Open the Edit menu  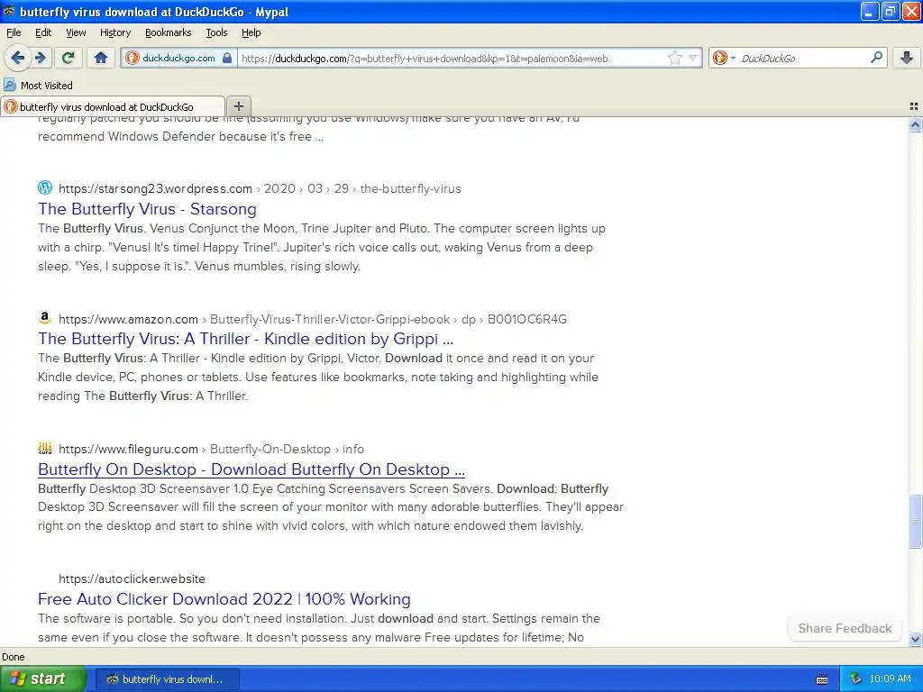(43, 32)
